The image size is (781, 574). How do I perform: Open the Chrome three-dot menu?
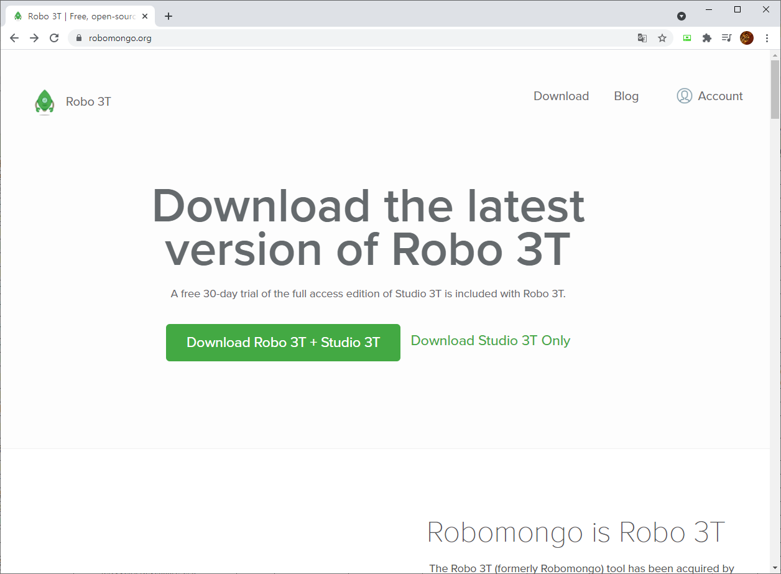(x=767, y=38)
